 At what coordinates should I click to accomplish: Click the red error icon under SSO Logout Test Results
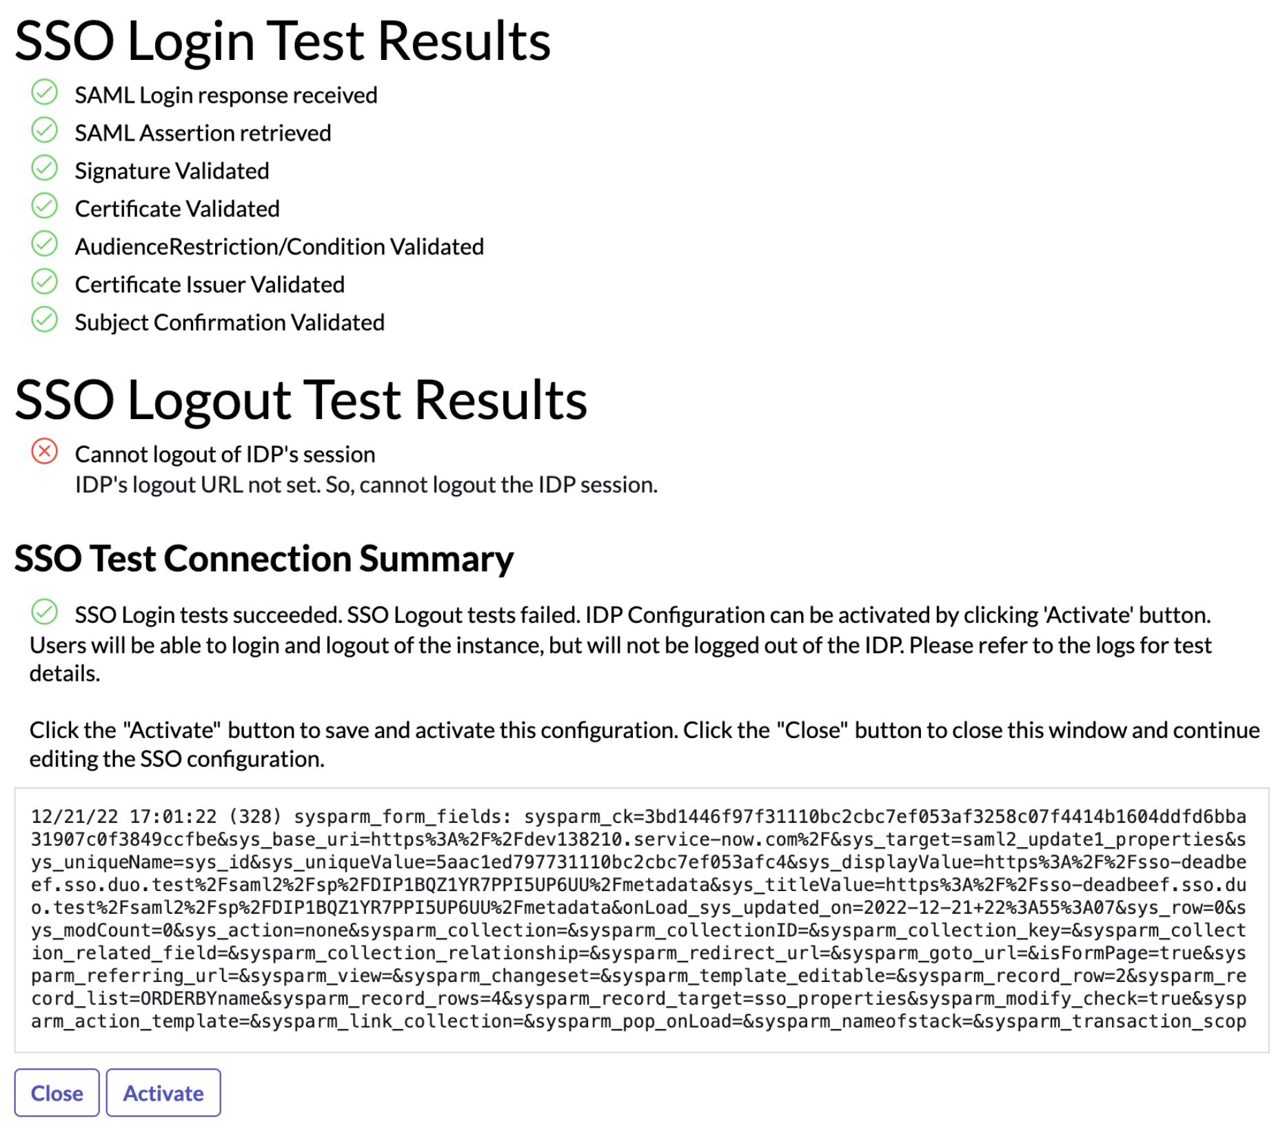click(43, 450)
